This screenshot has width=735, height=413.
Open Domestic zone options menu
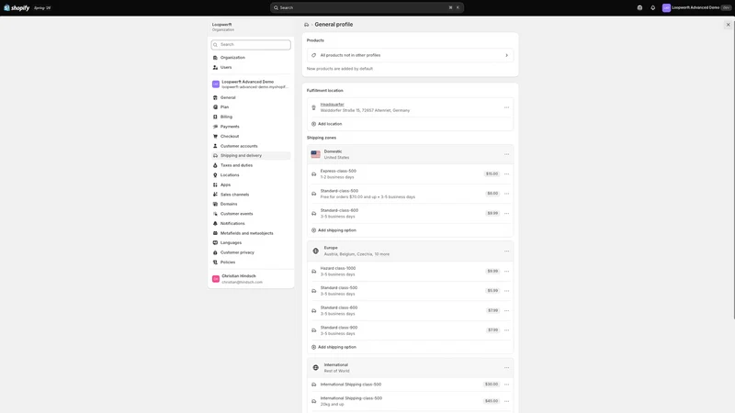507,154
